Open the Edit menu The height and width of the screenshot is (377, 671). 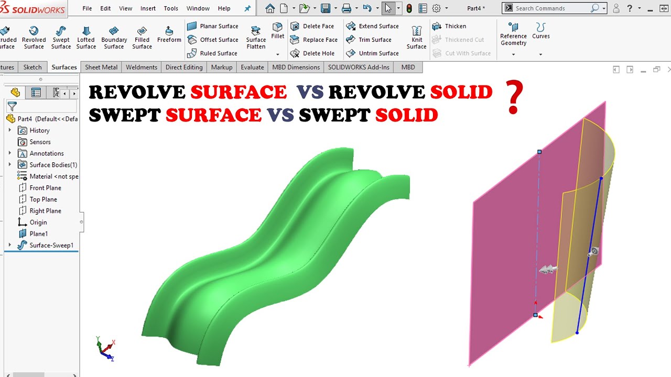click(105, 8)
